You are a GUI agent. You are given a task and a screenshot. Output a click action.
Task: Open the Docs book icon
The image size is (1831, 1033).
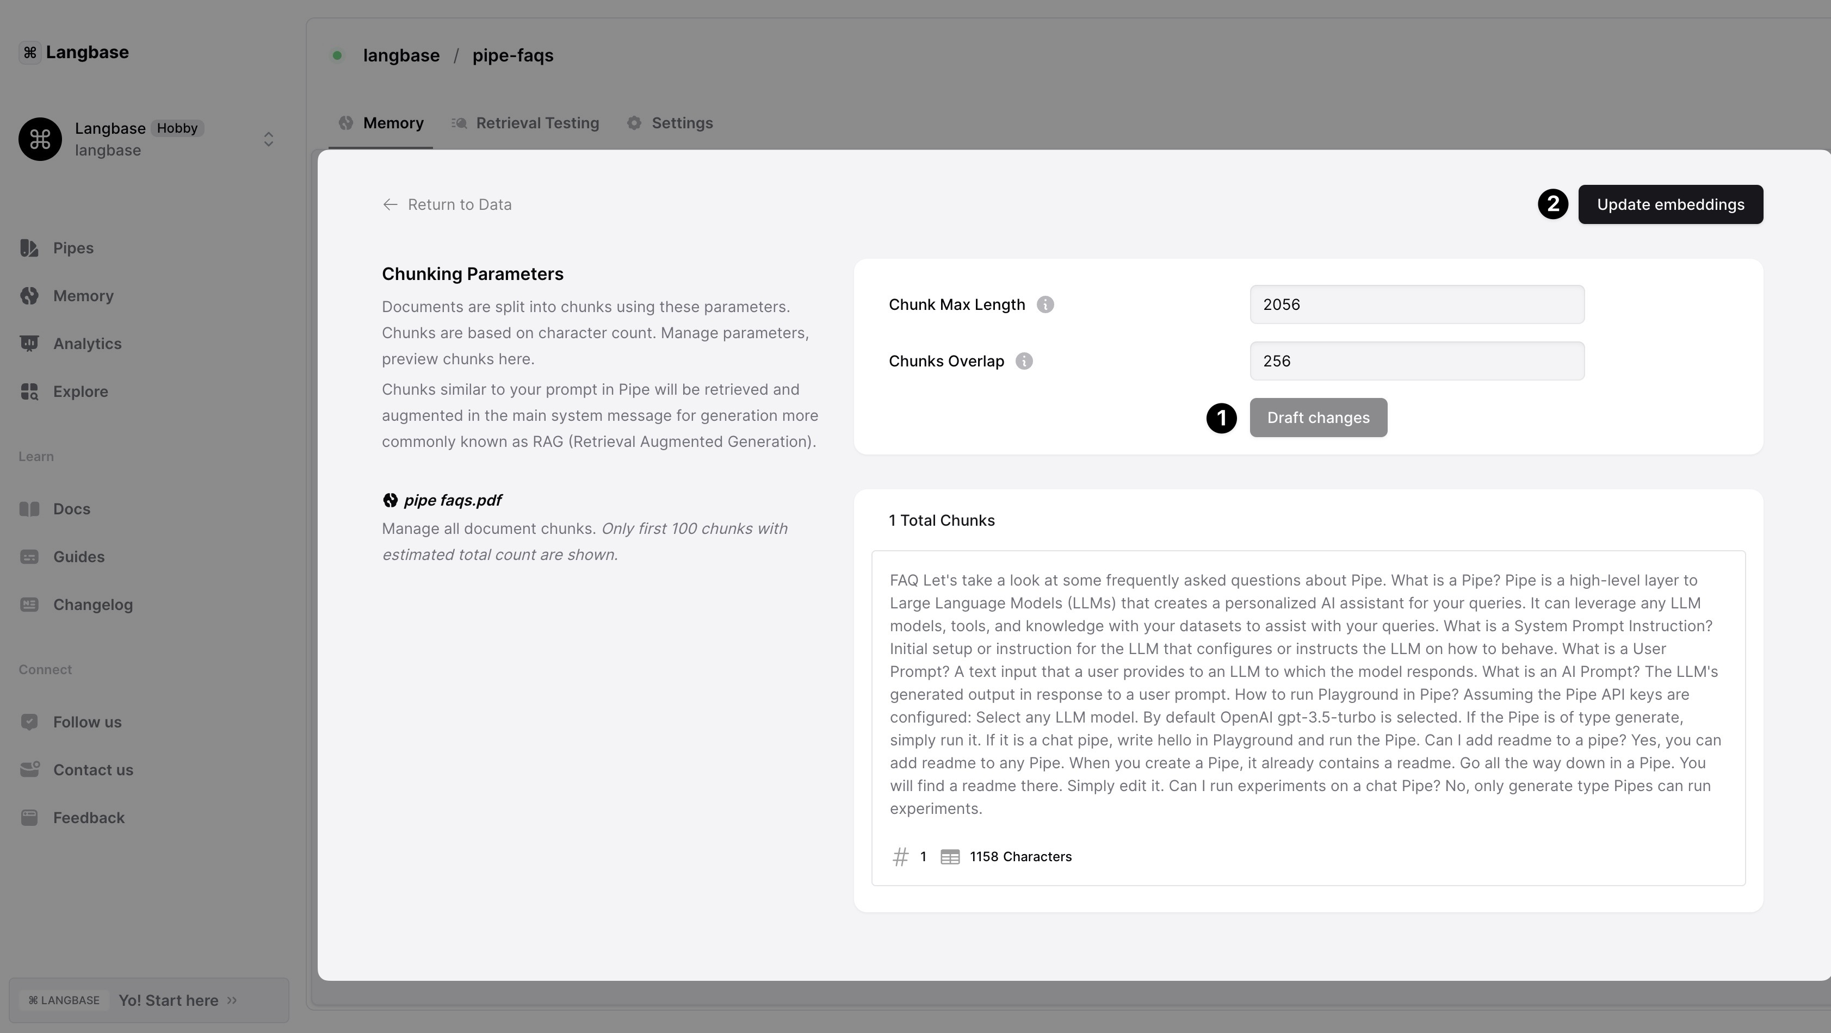pos(29,509)
